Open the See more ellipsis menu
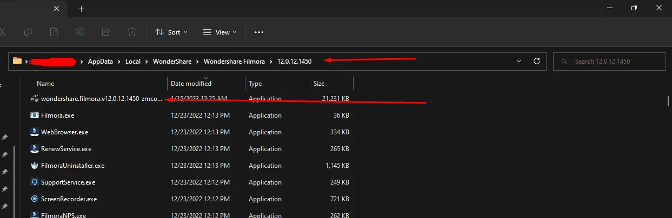The height and width of the screenshot is (218, 672). pyautogui.click(x=259, y=32)
